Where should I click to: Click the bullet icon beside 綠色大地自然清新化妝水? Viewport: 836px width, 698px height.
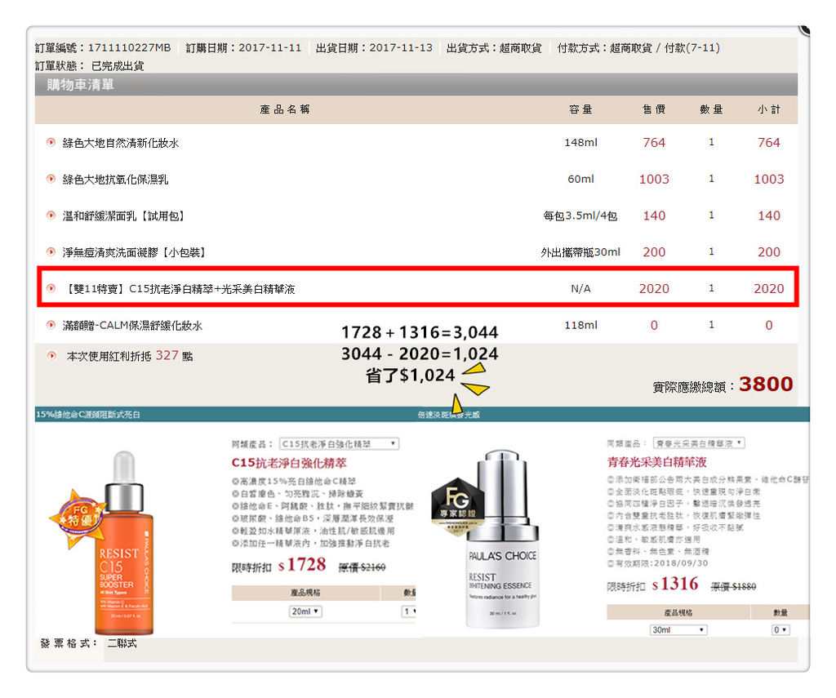tap(51, 142)
